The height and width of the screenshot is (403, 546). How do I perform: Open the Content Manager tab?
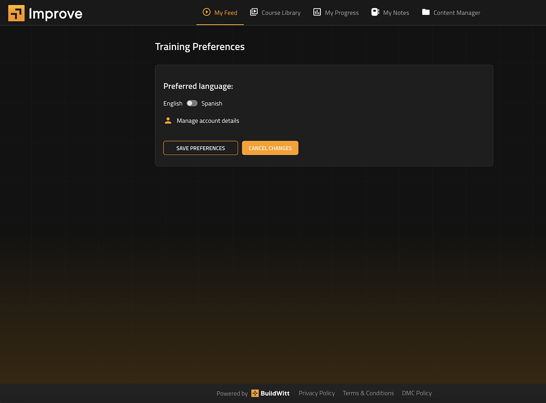(456, 13)
